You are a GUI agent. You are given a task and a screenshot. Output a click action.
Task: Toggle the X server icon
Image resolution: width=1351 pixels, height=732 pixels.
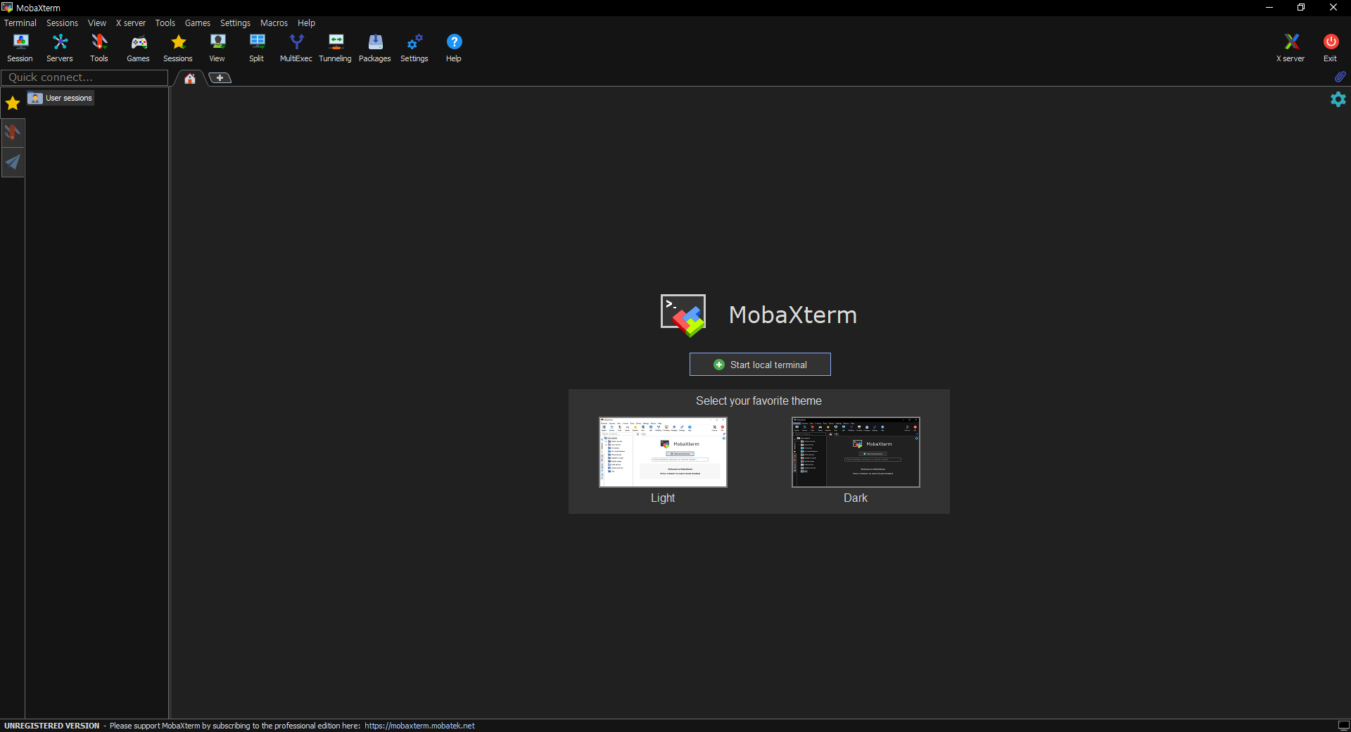click(x=1291, y=49)
